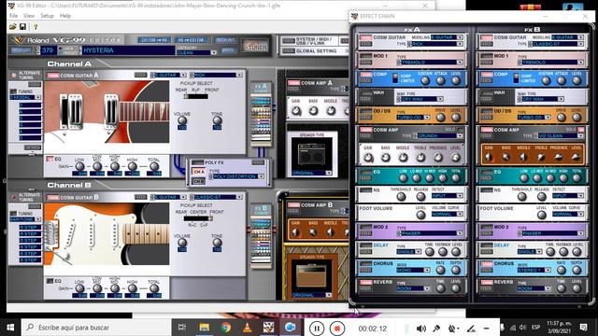The image size is (598, 336).
Task: Open the Setup menu
Action: tap(47, 16)
